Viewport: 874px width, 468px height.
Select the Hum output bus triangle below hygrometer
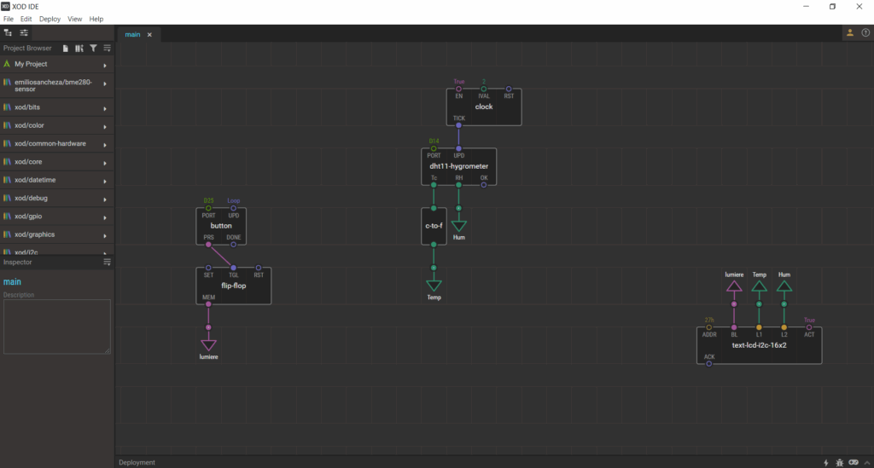458,226
